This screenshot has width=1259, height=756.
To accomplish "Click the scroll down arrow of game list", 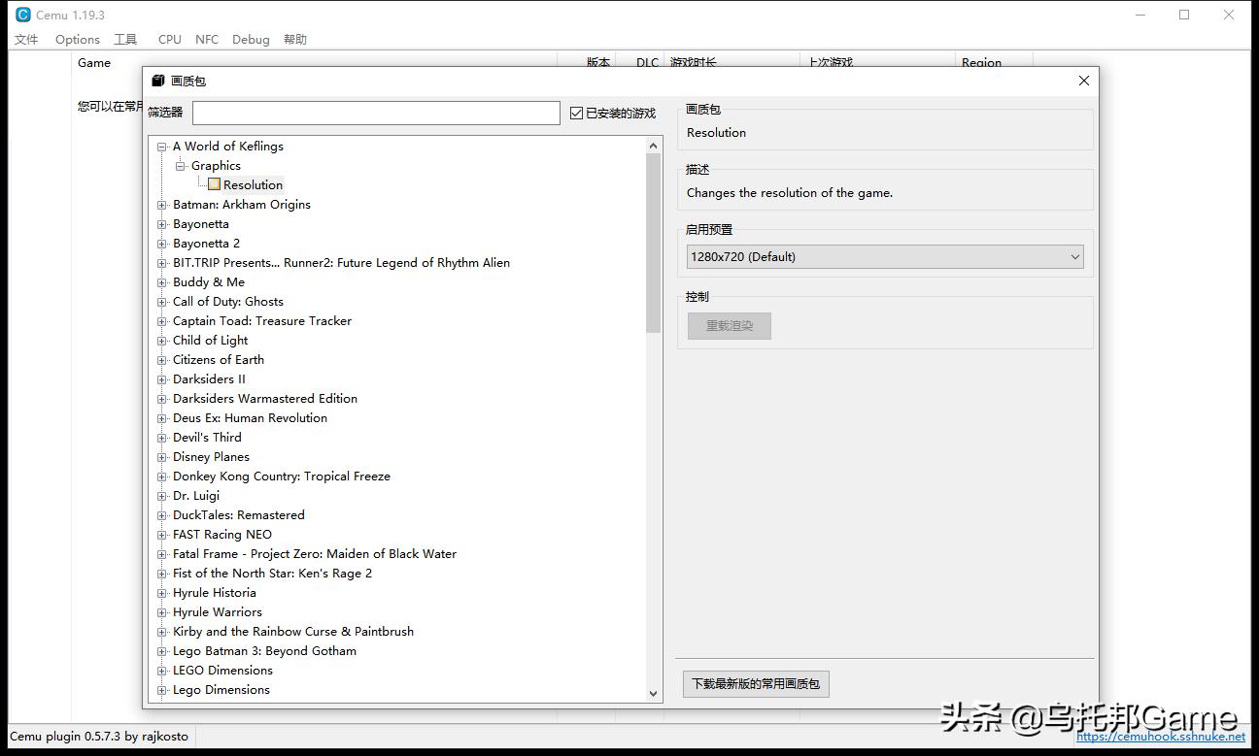I will point(654,693).
